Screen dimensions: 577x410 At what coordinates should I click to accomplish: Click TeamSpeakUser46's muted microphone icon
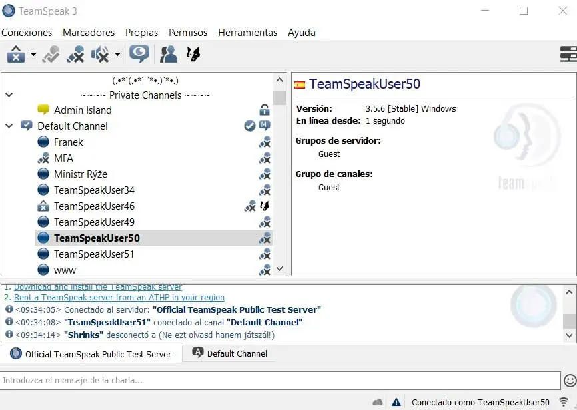(251, 206)
